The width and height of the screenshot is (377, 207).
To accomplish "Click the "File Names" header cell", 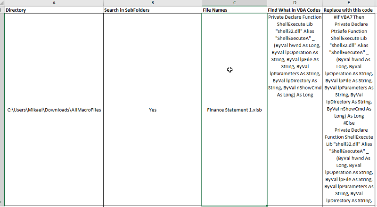I will [234, 10].
